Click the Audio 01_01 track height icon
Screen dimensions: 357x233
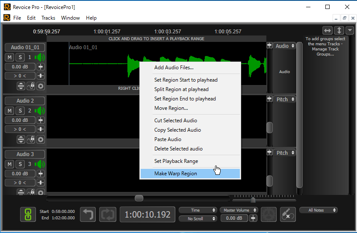[x=21, y=86]
